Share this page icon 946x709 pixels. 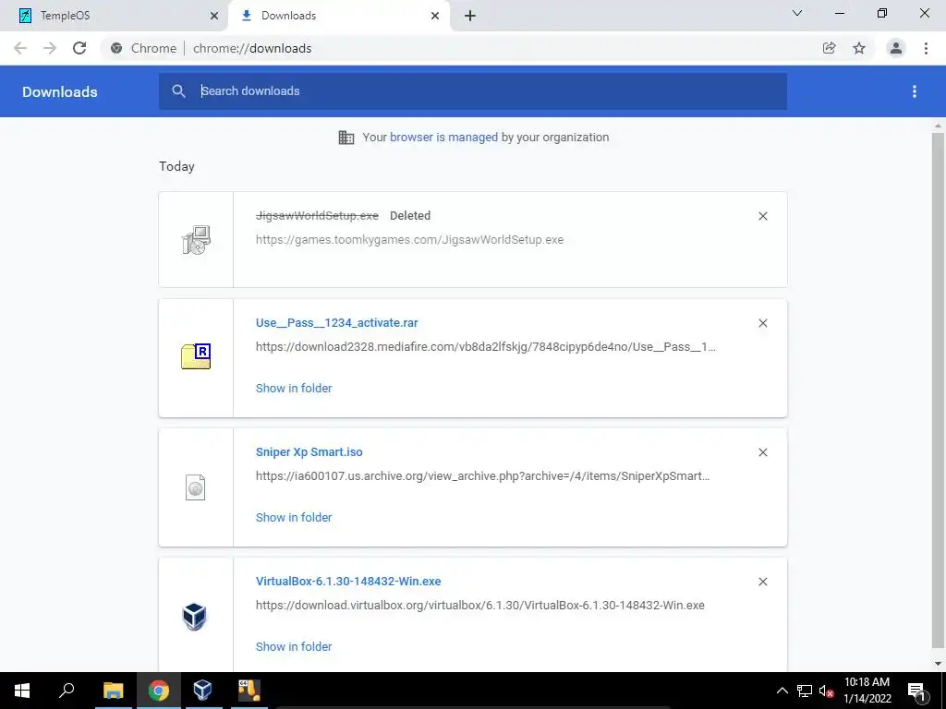click(x=829, y=48)
